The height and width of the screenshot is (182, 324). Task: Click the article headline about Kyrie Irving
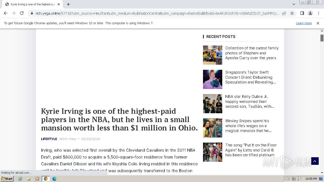[x=119, y=120]
